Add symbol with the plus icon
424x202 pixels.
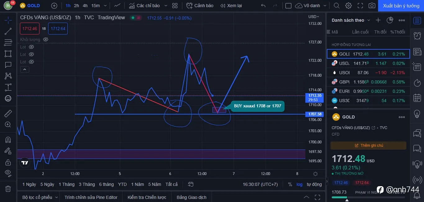click(x=54, y=6)
